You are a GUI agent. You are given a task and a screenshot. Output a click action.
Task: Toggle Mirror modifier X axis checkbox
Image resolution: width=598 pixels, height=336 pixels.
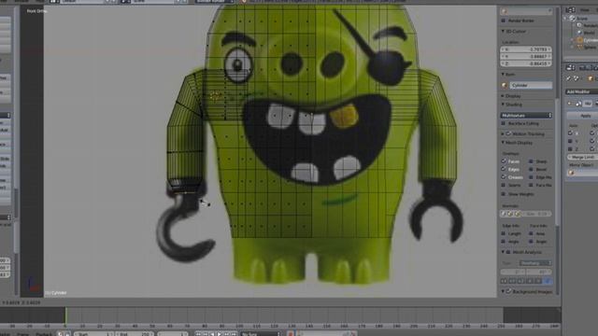tap(570, 133)
